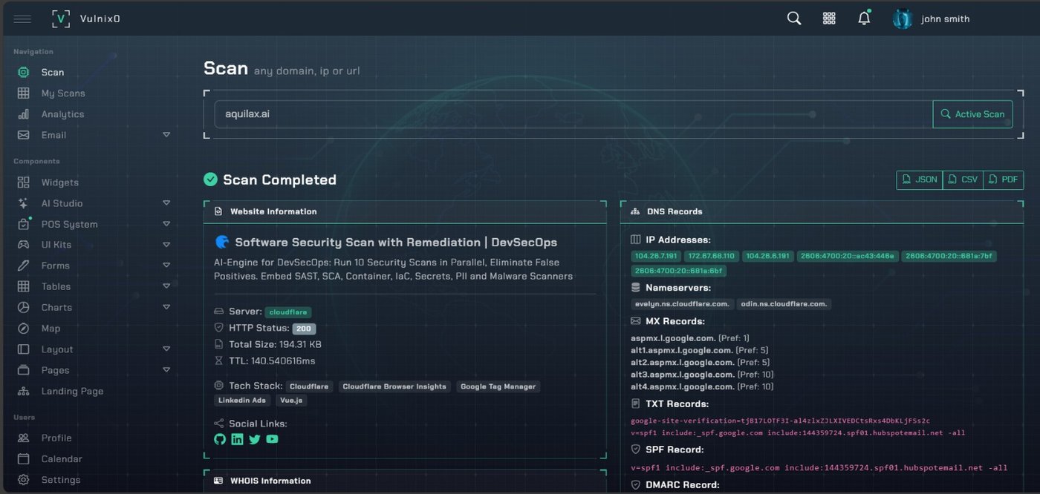The height and width of the screenshot is (494, 1040).
Task: Open the Map page label
Action: click(x=51, y=328)
